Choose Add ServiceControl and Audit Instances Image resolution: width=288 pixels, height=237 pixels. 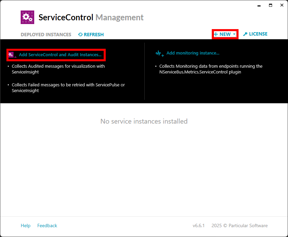coord(60,55)
